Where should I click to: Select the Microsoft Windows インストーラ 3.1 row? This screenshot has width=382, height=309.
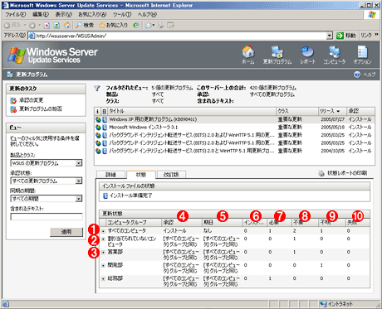point(234,128)
